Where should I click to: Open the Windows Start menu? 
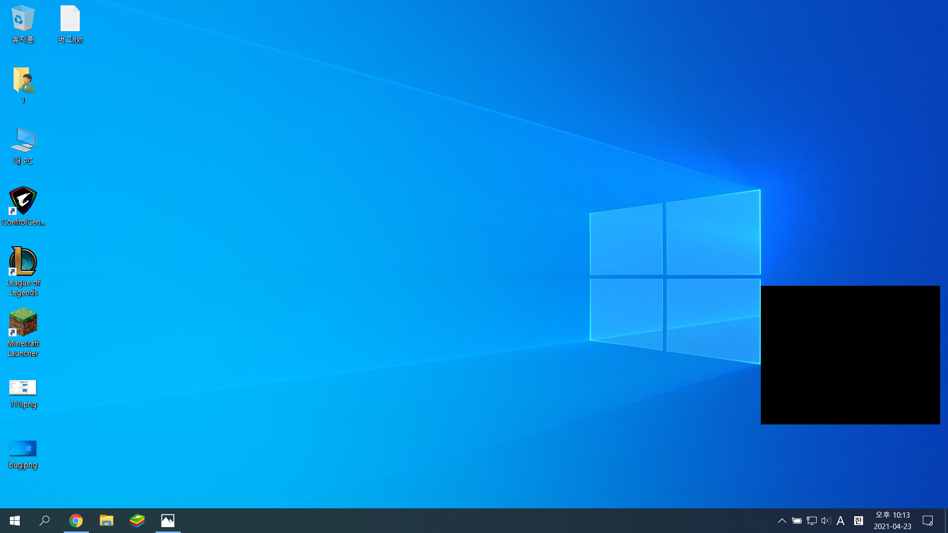(15, 521)
